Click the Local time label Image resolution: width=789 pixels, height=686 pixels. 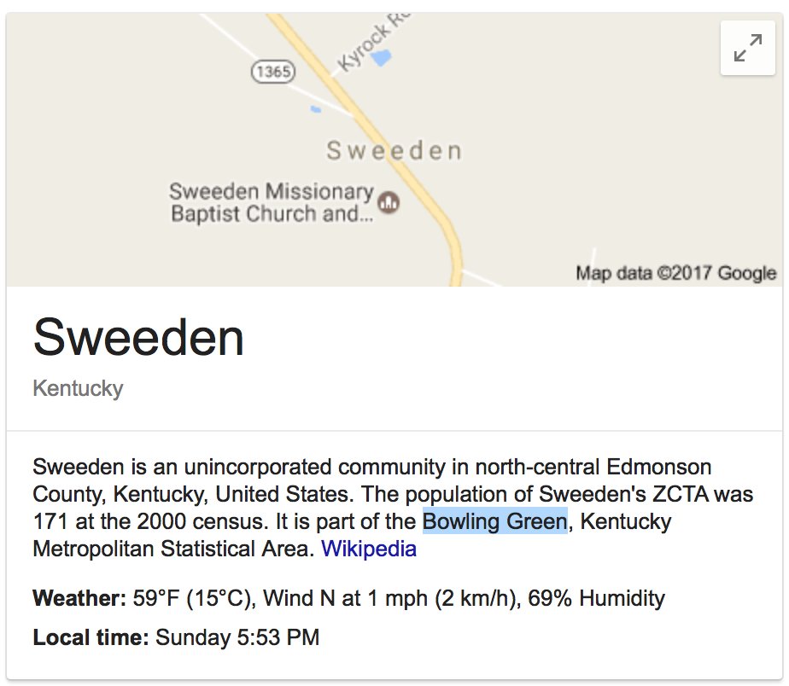(x=91, y=637)
